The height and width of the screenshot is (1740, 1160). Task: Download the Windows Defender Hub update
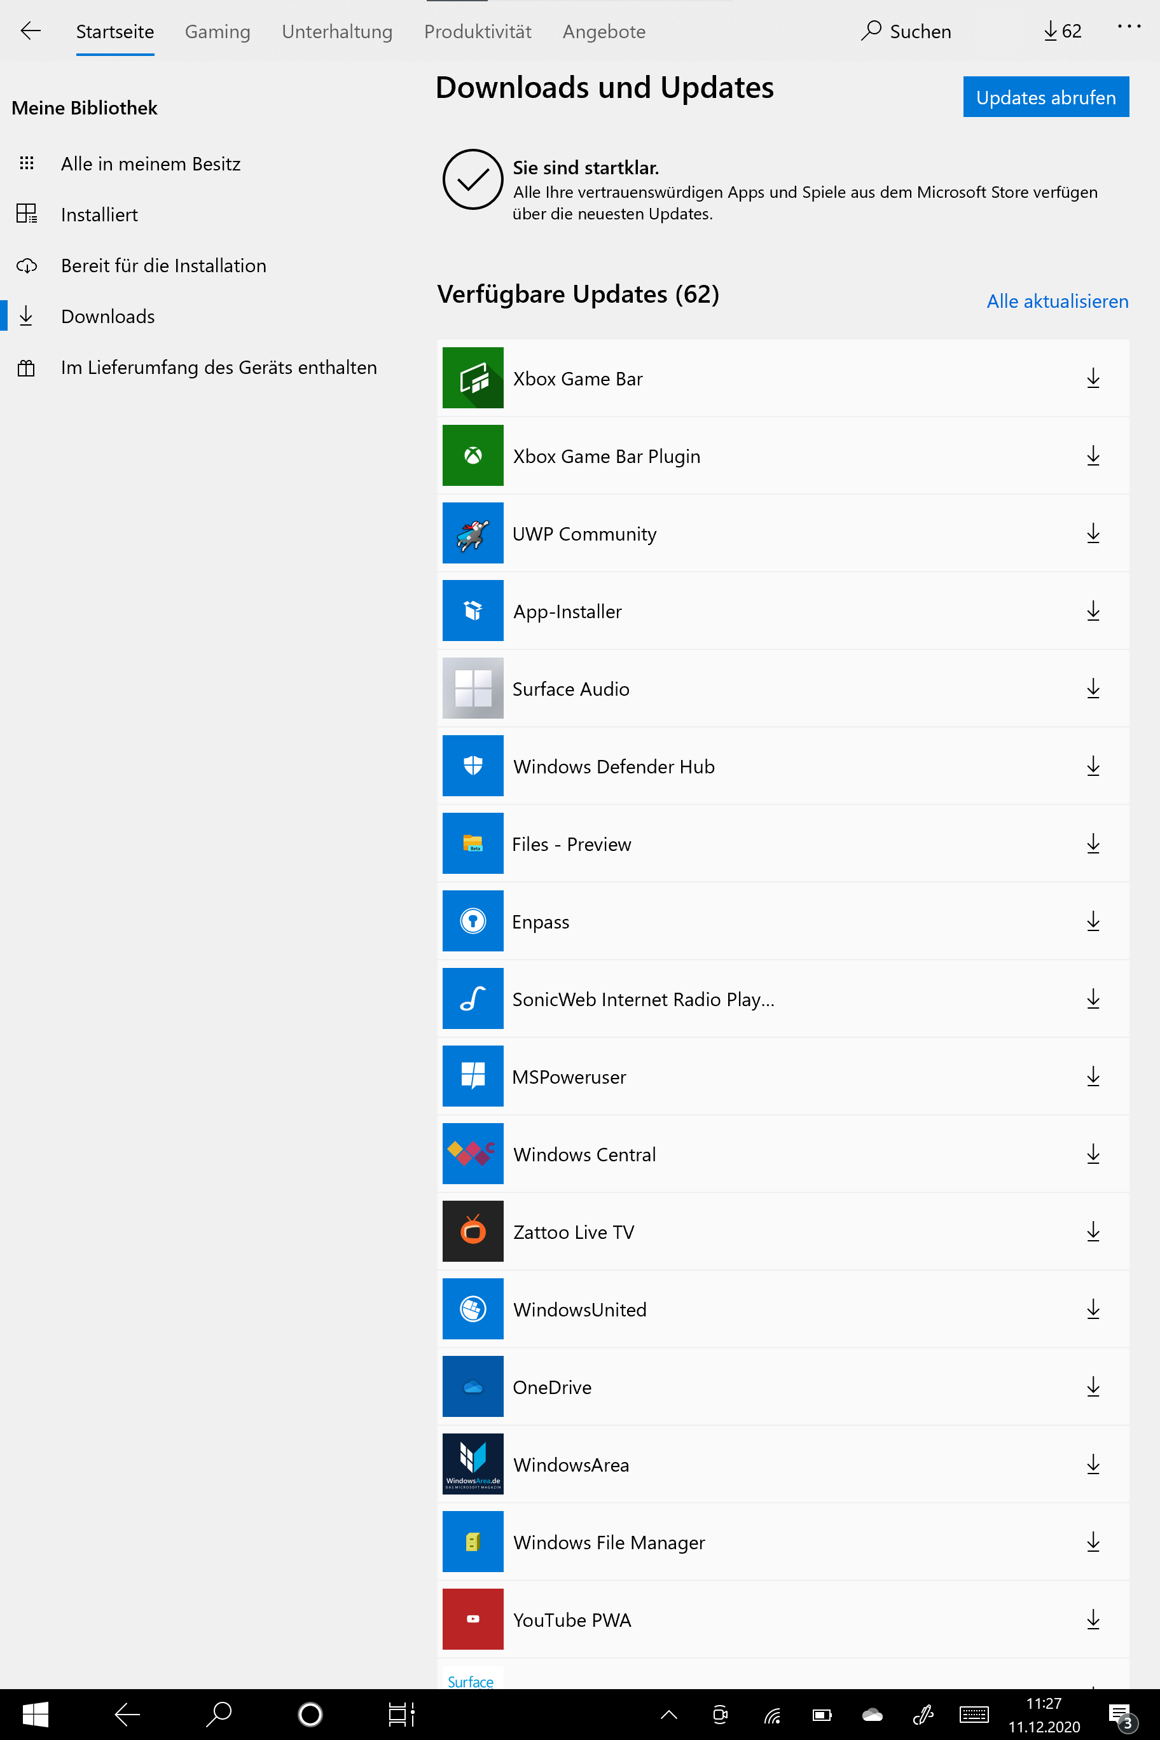tap(1093, 766)
